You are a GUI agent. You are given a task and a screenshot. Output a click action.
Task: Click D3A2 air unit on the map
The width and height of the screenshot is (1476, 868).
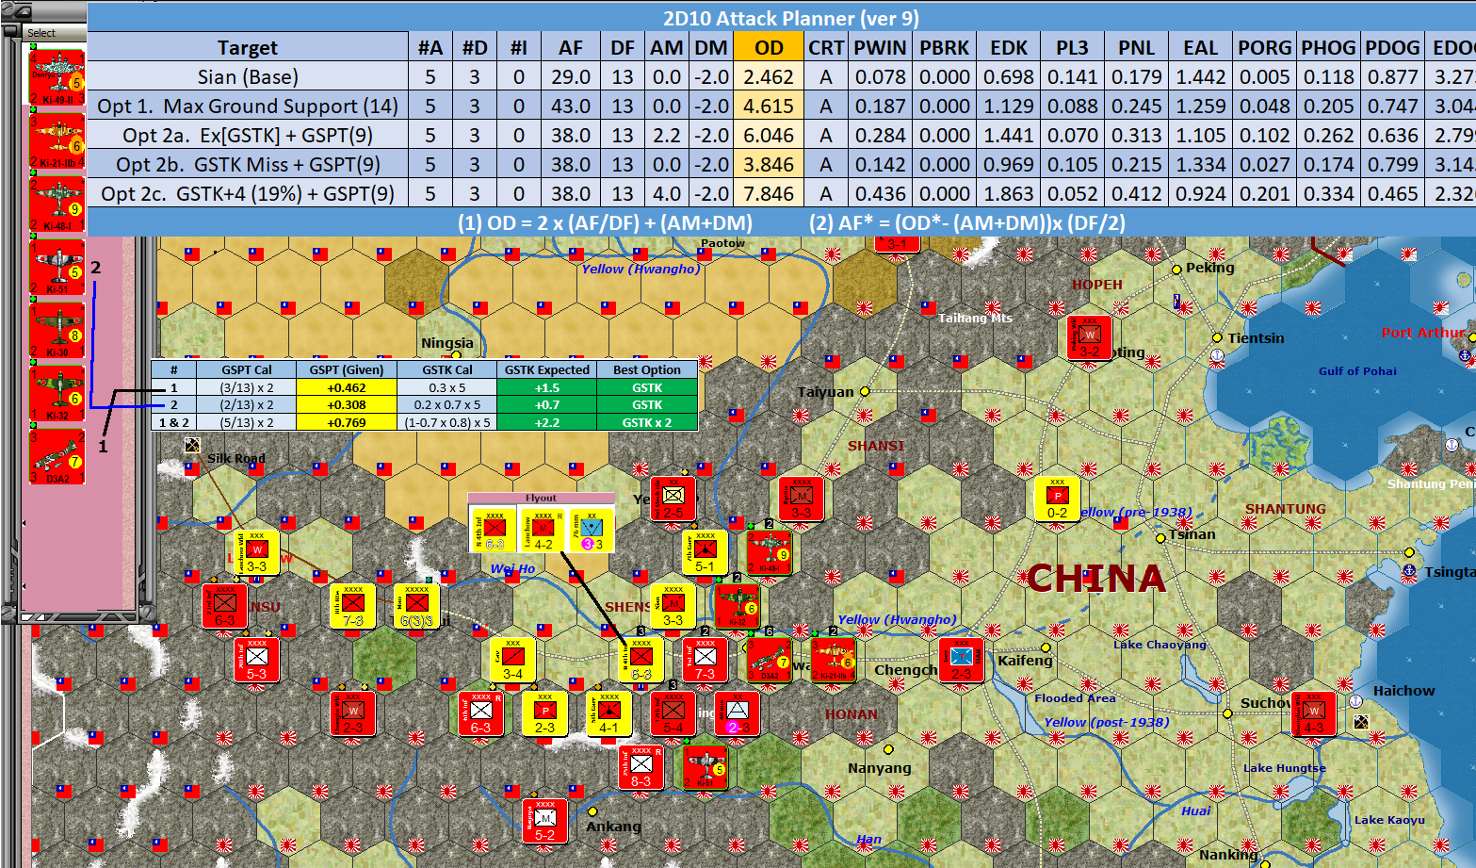pos(769,660)
